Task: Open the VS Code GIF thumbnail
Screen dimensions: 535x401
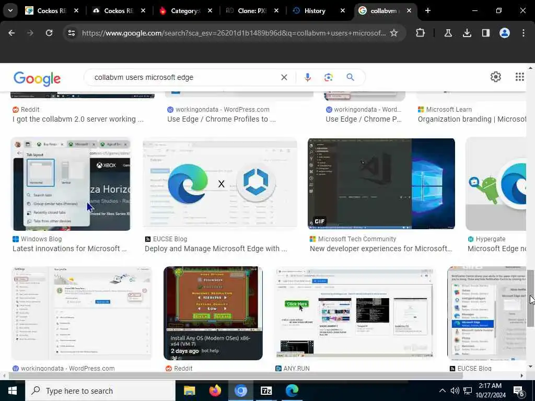Action: click(x=381, y=184)
